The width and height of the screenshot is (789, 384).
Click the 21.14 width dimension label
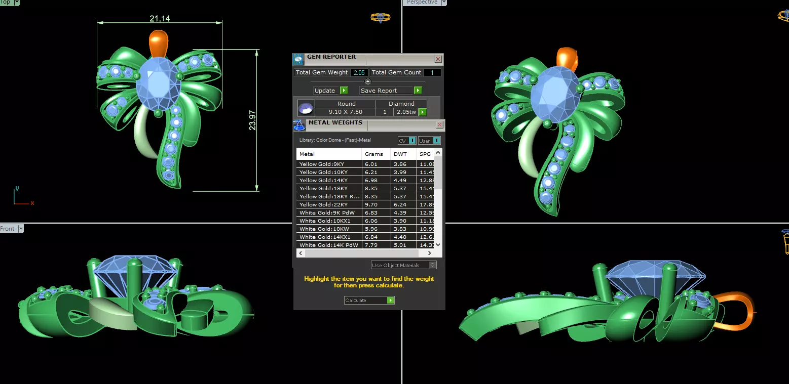tap(160, 18)
